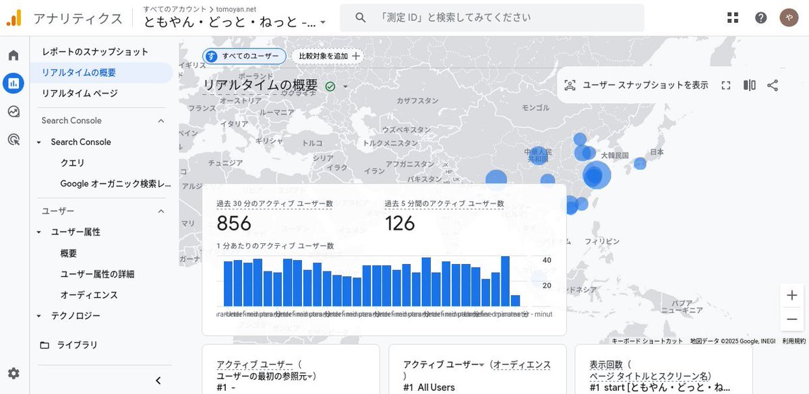
Task: Open Admin settings gear icon
Action: point(13,373)
